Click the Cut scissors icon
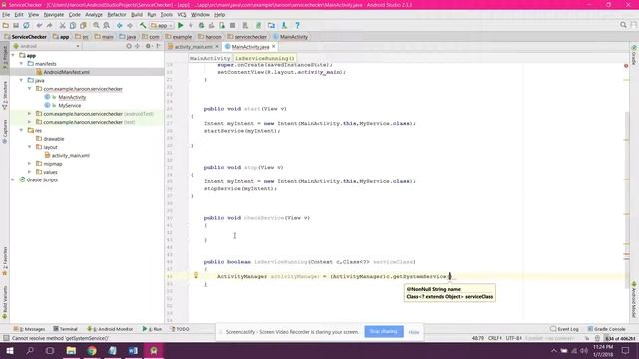This screenshot has height=359, width=639. point(62,25)
